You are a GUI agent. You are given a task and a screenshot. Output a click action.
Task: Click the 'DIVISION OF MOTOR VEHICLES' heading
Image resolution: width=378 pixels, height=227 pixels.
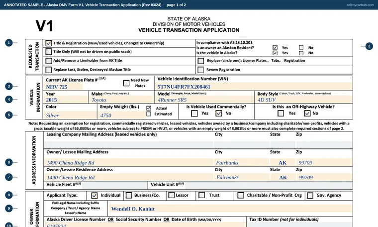[x=189, y=24]
